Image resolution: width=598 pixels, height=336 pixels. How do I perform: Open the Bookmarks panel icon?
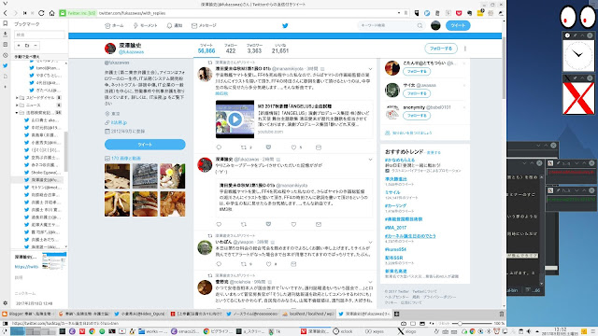(5, 23)
